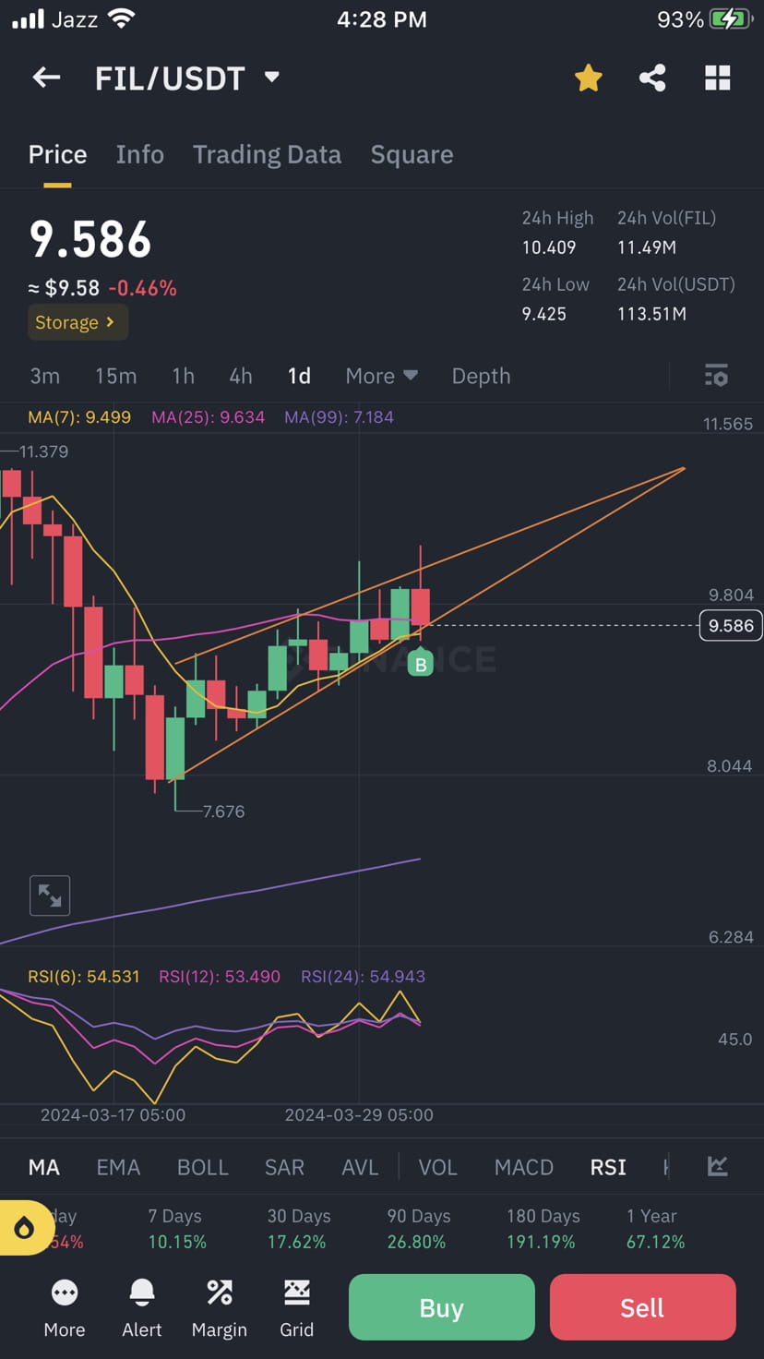Expand the FIL/USDT pair dropdown arrow
This screenshot has width=764, height=1359.
[271, 78]
